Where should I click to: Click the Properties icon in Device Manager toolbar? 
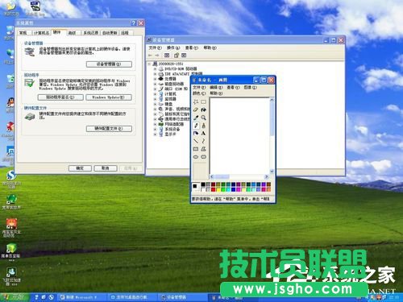tap(177, 56)
